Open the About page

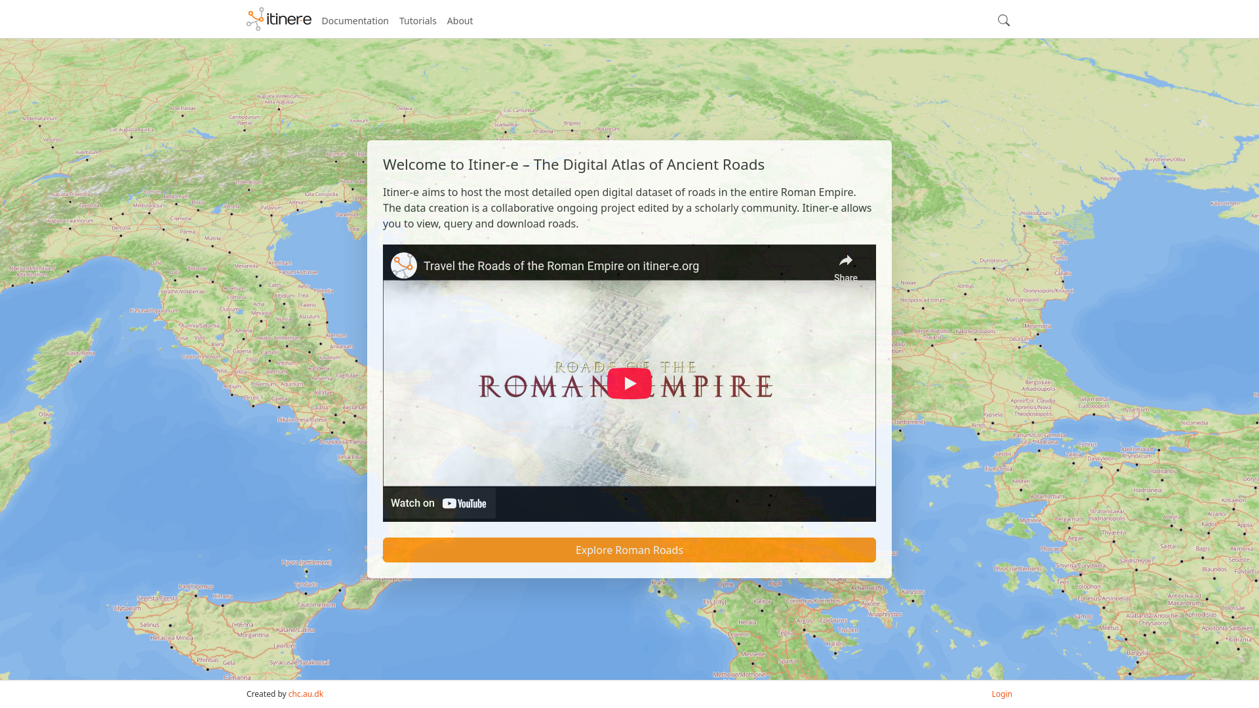[x=460, y=21]
